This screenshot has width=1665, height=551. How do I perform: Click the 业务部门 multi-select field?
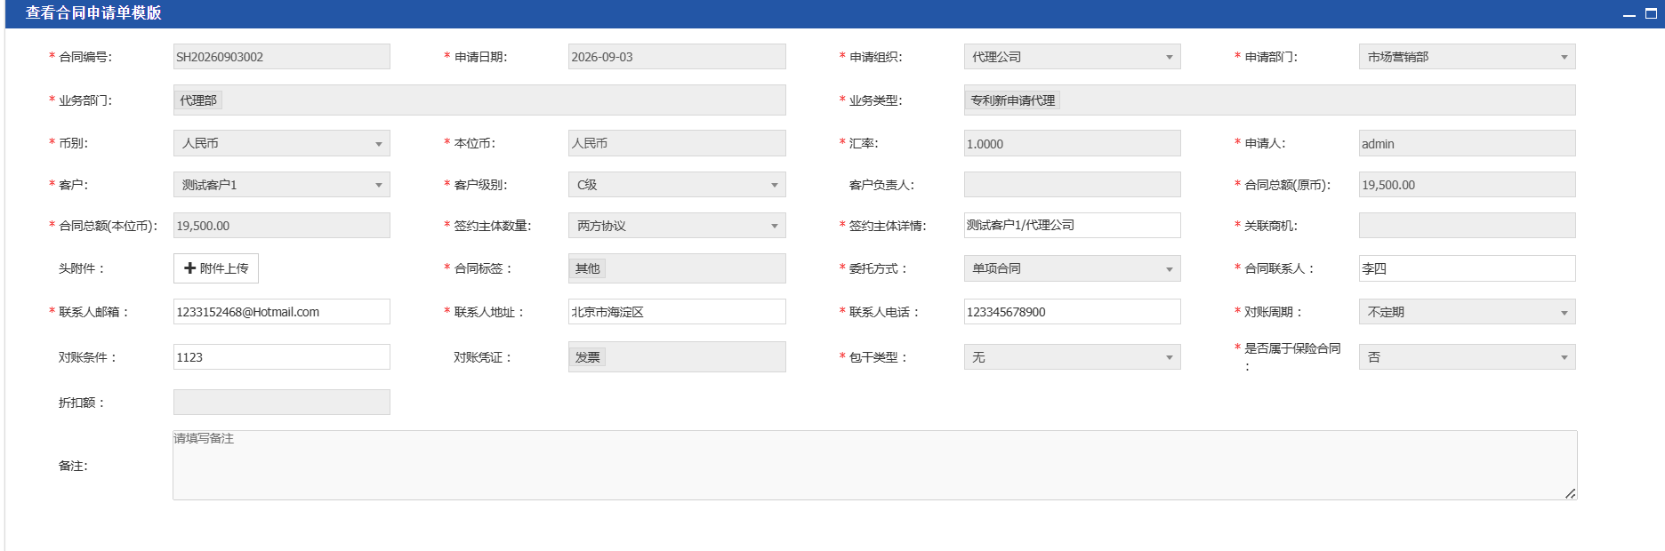coord(479,100)
